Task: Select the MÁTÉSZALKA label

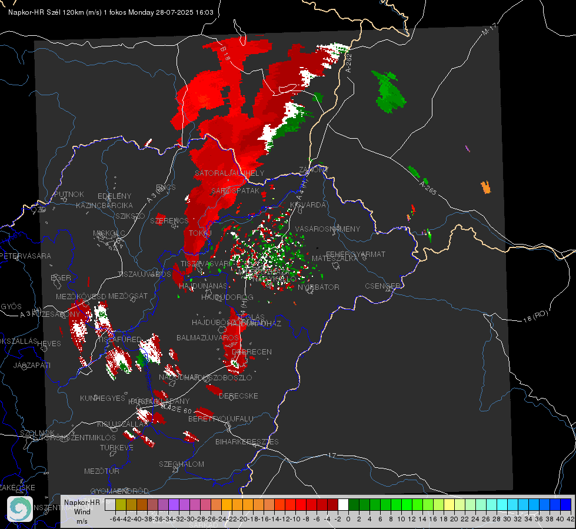Action: (335, 259)
